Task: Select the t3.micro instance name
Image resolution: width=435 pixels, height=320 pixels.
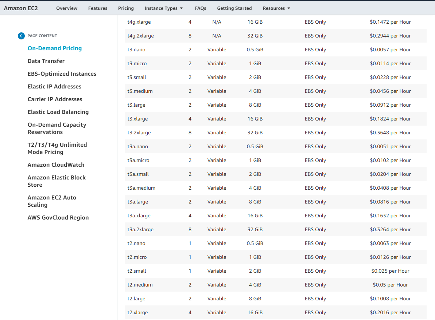Action: tap(137, 63)
